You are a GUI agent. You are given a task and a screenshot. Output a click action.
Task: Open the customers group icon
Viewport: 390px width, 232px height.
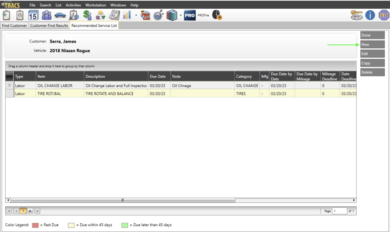47,15
